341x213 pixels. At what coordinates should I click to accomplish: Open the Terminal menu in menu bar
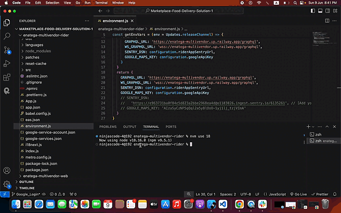click(x=102, y=3)
